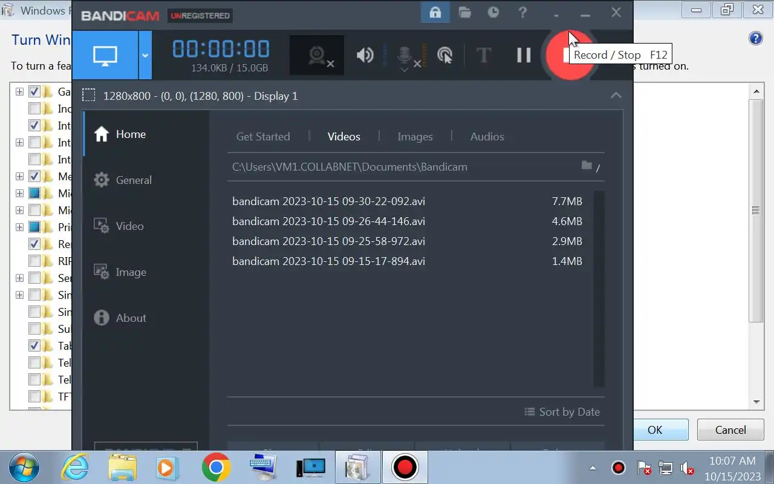Image resolution: width=774 pixels, height=484 pixels.
Task: Switch to the Audios tab
Action: click(x=487, y=137)
